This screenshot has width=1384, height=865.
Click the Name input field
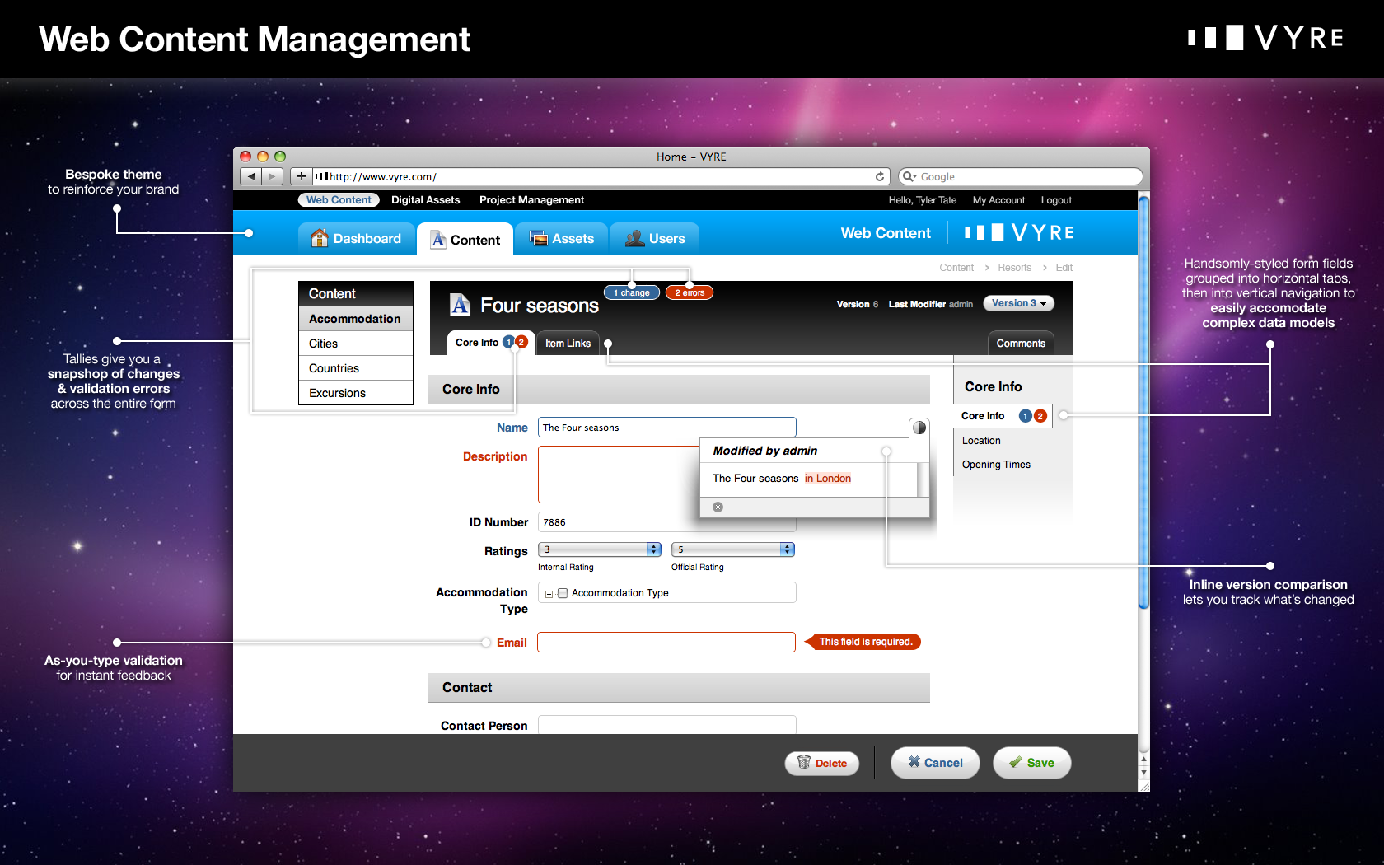tap(667, 428)
